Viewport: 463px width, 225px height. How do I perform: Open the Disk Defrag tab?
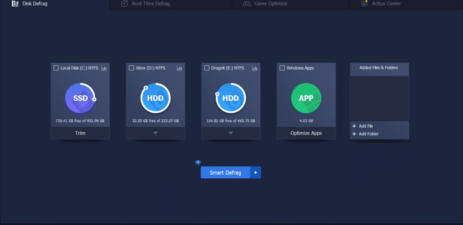tap(55, 4)
